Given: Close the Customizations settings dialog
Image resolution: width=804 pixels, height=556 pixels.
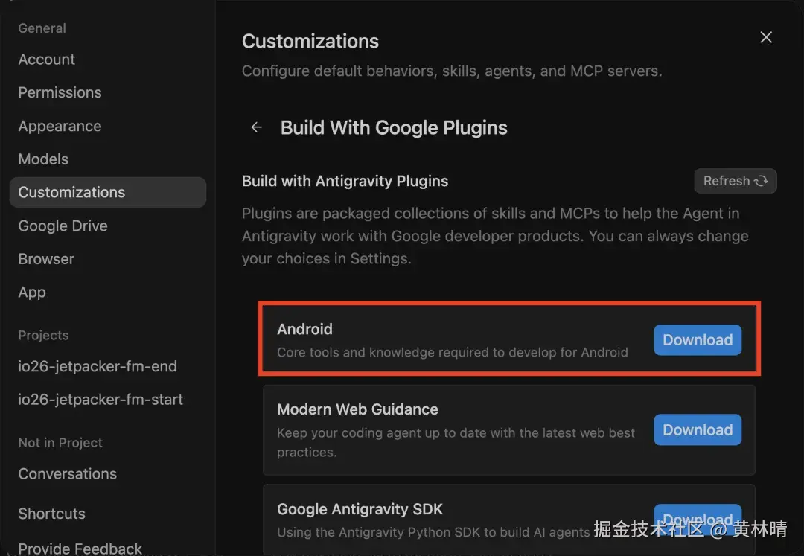Looking at the screenshot, I should point(766,37).
